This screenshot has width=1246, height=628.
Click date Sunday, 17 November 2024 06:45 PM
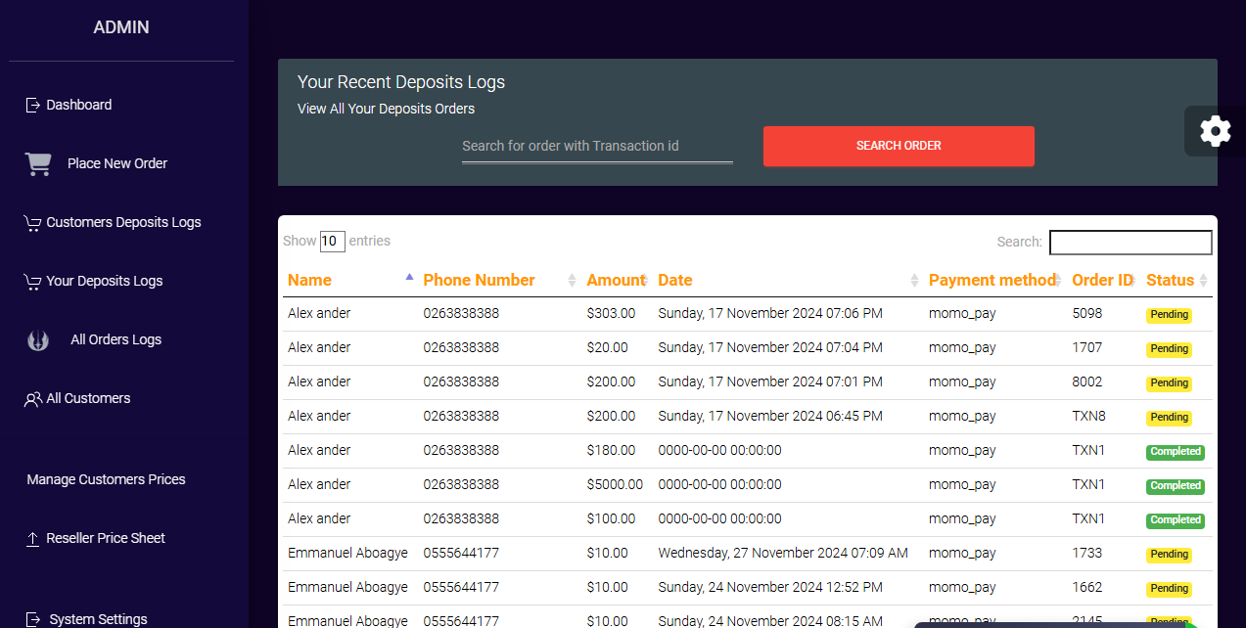click(x=770, y=416)
